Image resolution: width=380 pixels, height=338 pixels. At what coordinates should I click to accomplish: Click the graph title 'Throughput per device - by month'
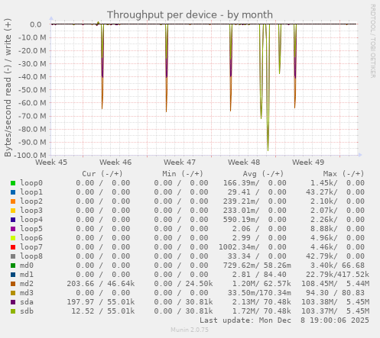click(x=190, y=14)
